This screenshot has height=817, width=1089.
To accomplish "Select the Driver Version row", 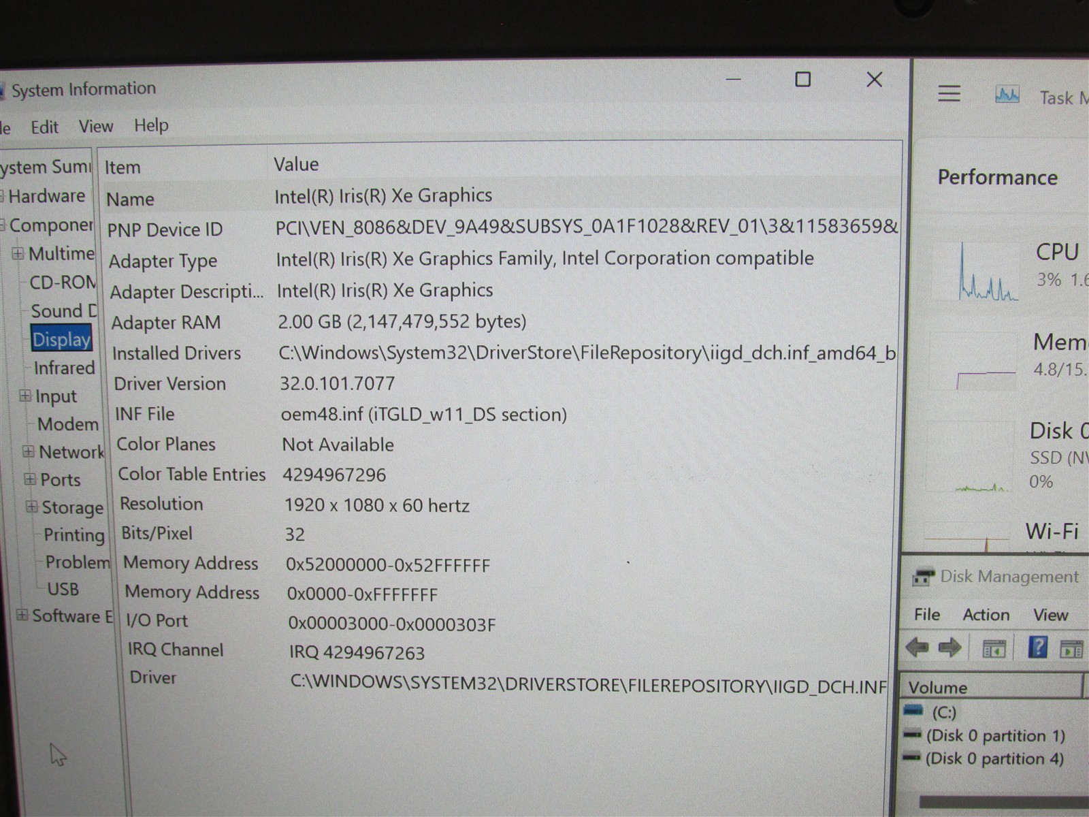I will pyautogui.click(x=505, y=383).
